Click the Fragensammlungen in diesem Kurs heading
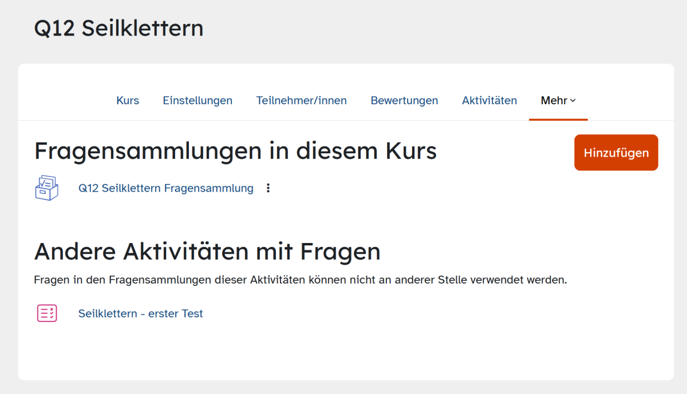687x394 pixels. tap(235, 151)
